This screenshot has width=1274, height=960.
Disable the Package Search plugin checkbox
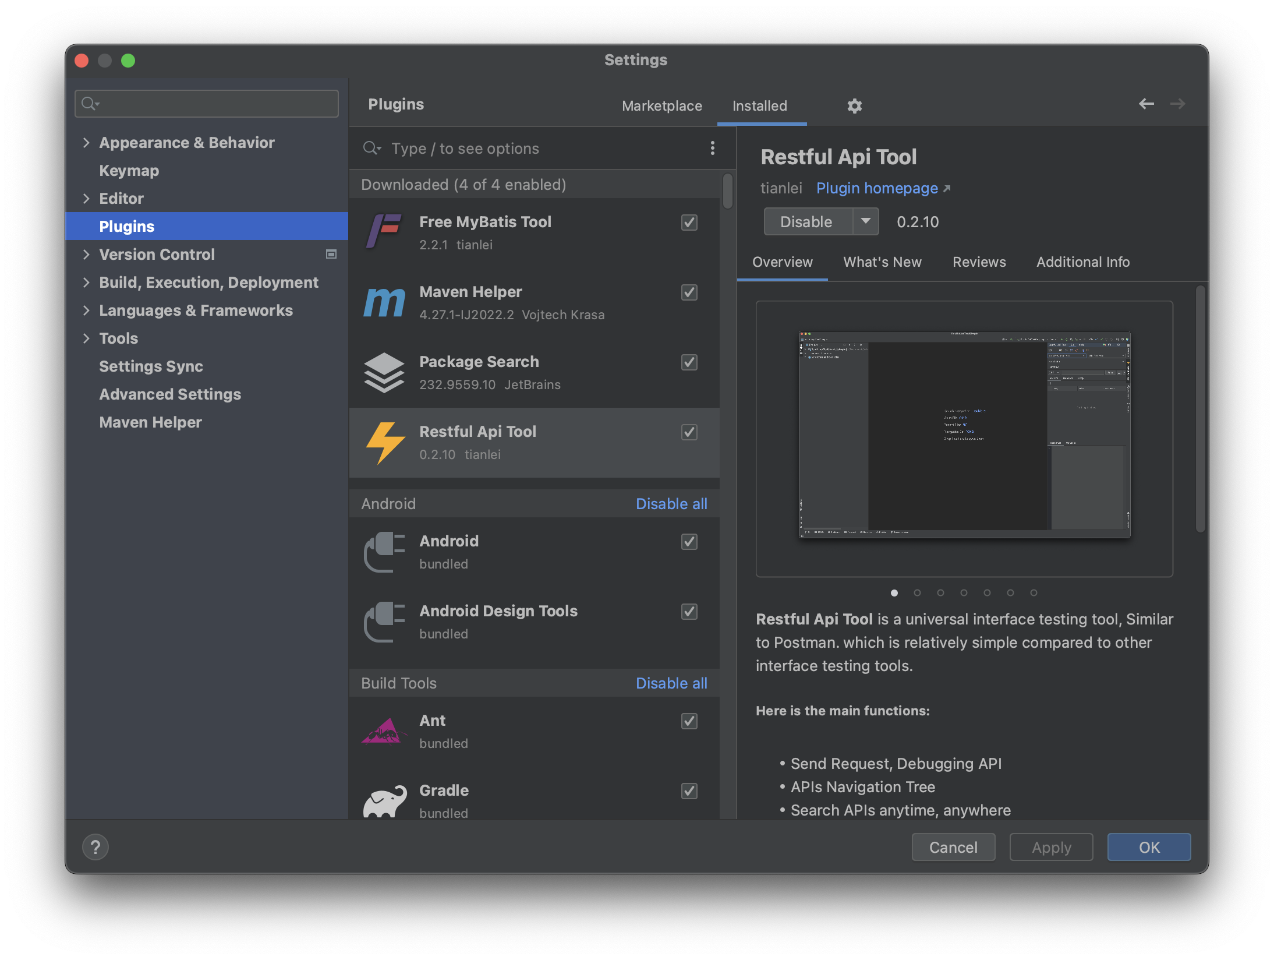[x=689, y=362]
